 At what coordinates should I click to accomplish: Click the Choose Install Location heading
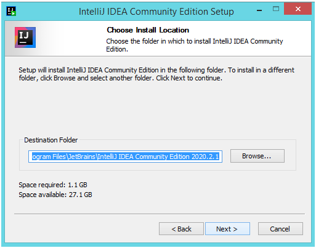(x=148, y=30)
